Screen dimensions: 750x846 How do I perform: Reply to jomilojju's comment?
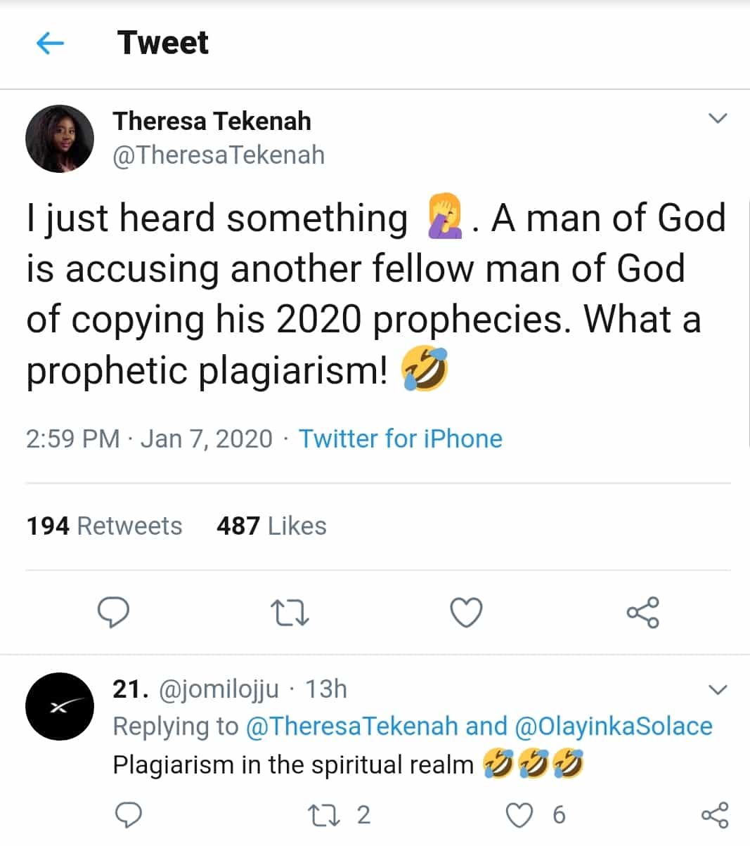point(129,815)
